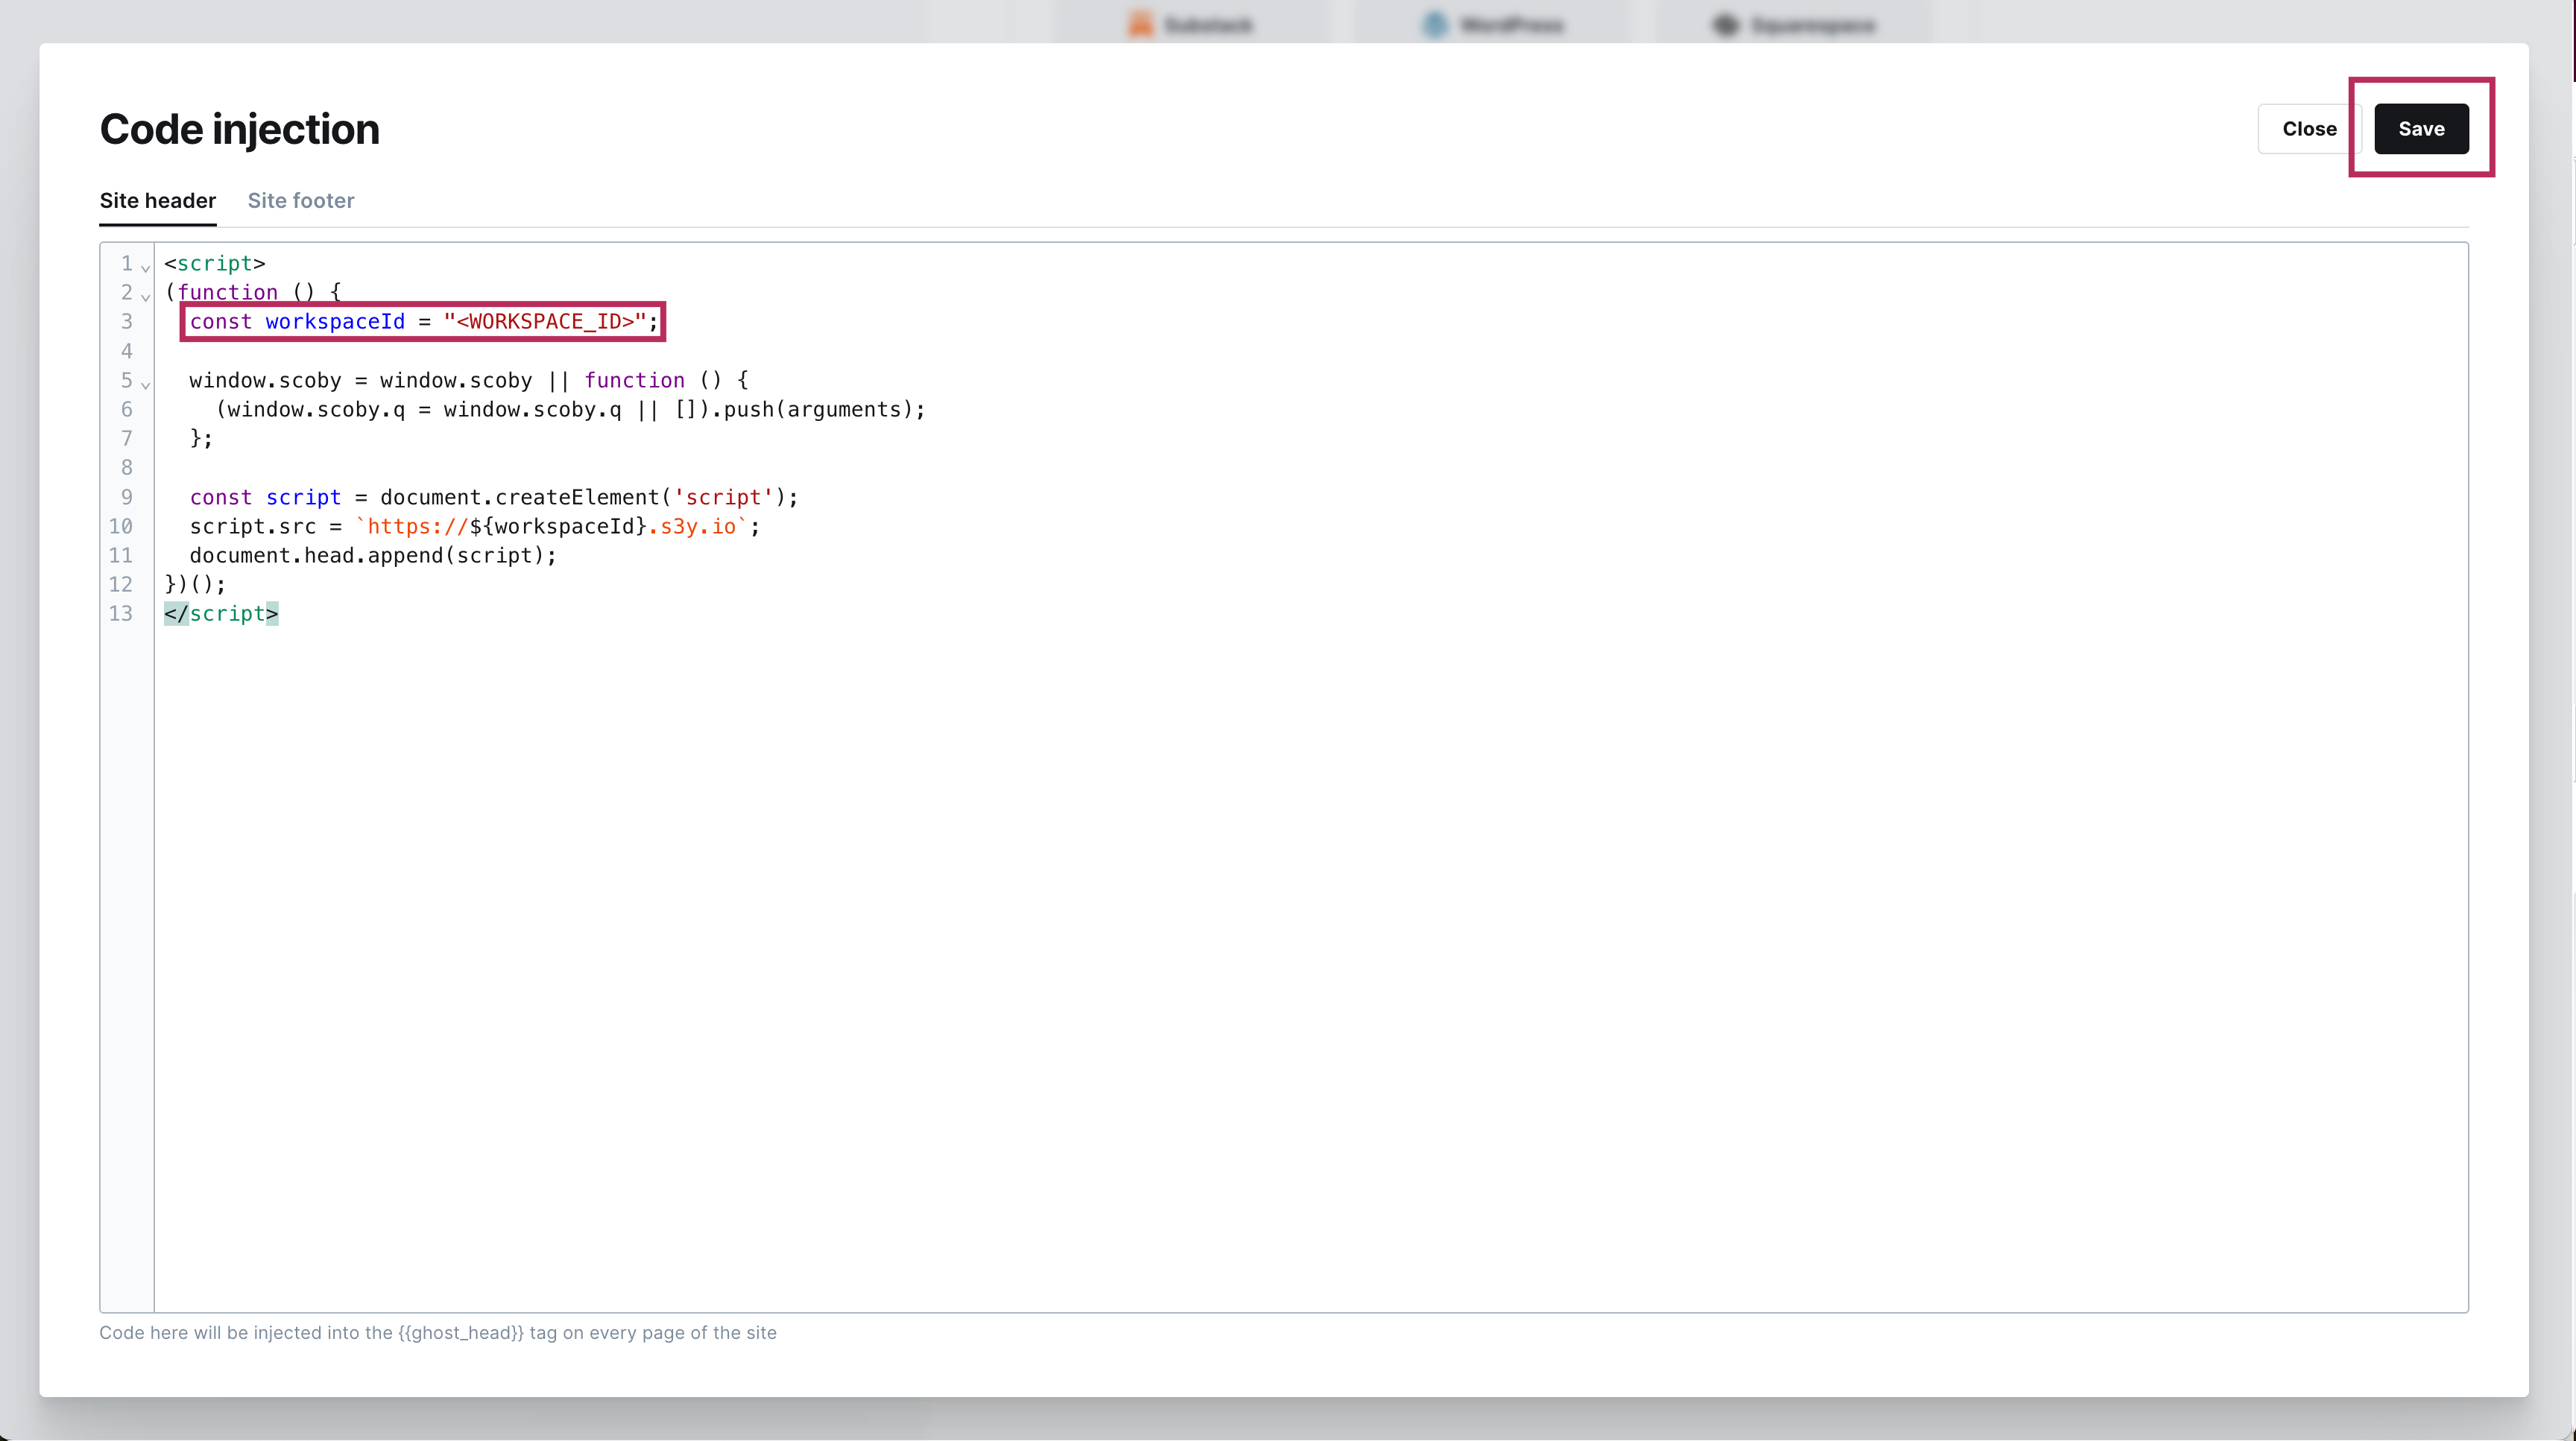Click the 'script' string on line 9
This screenshot has width=2576, height=1441.
pos(723,498)
